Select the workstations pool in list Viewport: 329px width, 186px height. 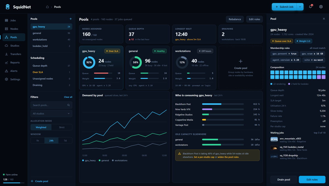point(51,39)
